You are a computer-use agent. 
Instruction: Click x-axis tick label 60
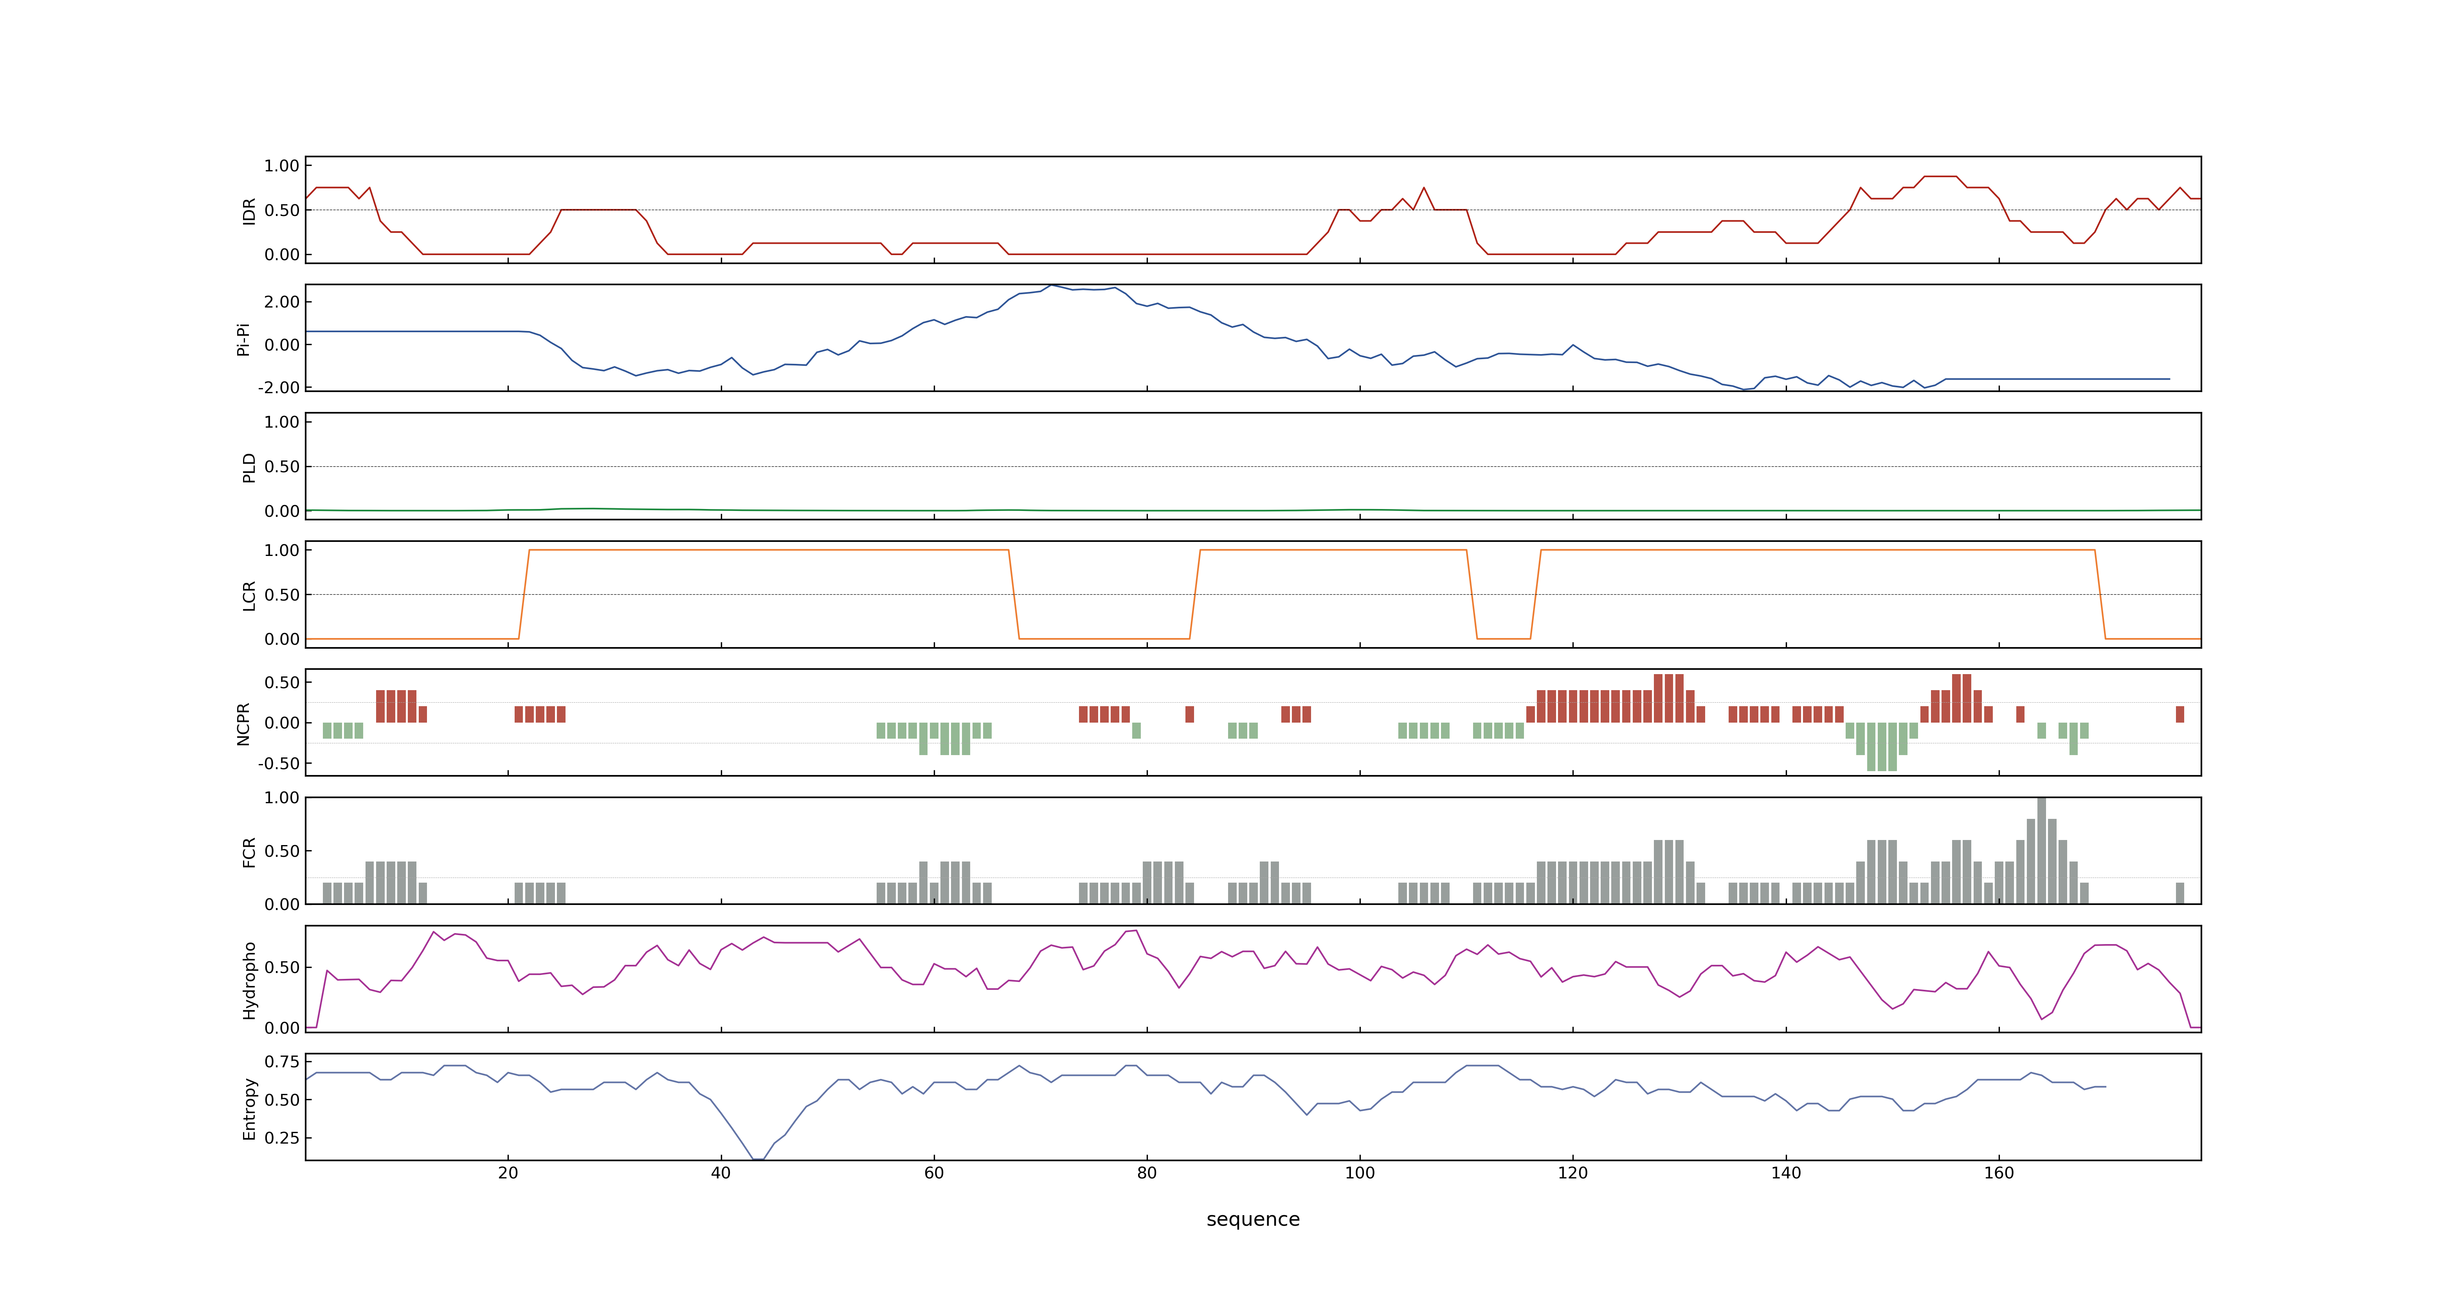coord(933,1172)
